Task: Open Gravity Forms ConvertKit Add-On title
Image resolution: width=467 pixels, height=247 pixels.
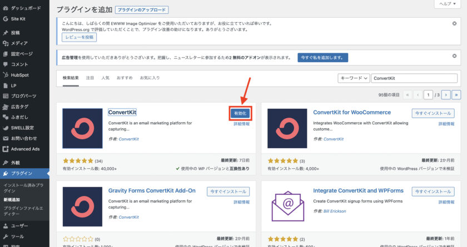Action: 152,191
